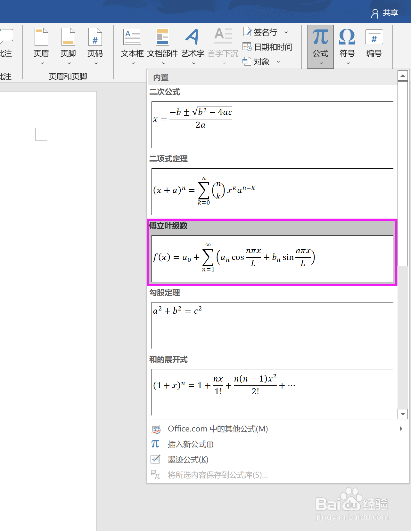Click the equation gallery scrollbar thumb
Screen dimensions: 411x531
click(x=403, y=173)
